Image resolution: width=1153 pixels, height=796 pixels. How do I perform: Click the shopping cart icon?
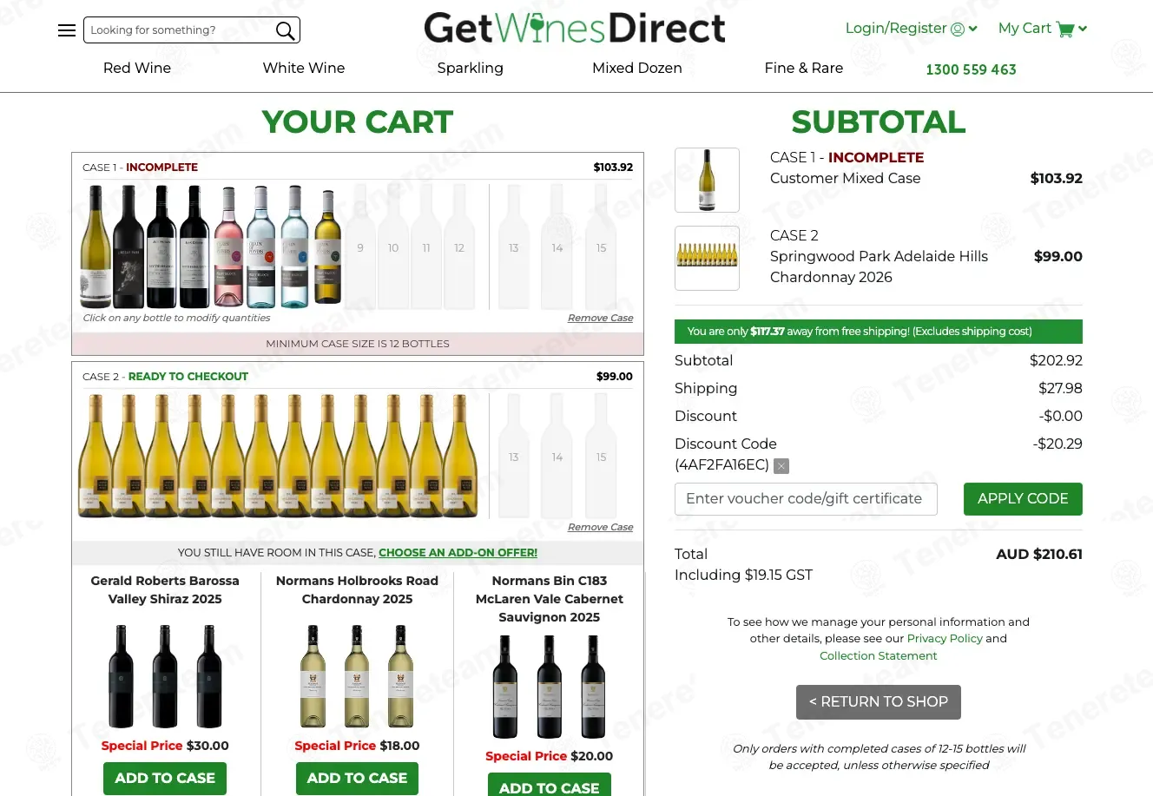pyautogui.click(x=1065, y=29)
